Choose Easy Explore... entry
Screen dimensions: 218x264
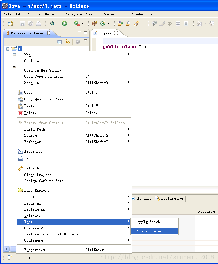tap(74, 190)
